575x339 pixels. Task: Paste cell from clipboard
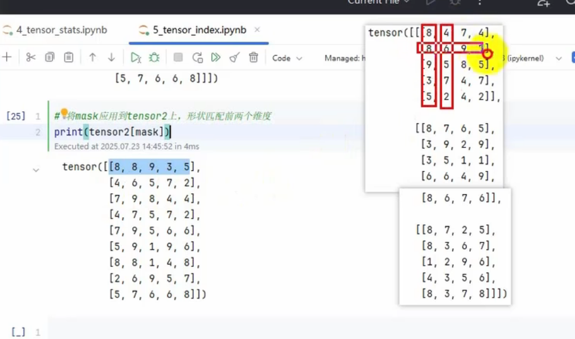[x=69, y=57]
